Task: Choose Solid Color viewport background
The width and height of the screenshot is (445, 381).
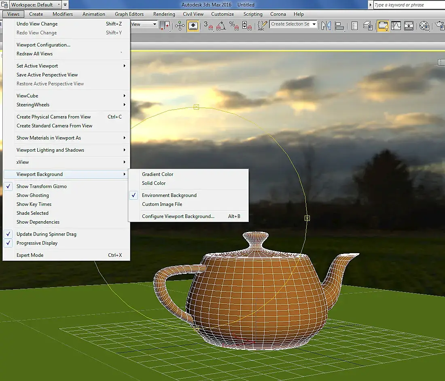Action: point(154,183)
